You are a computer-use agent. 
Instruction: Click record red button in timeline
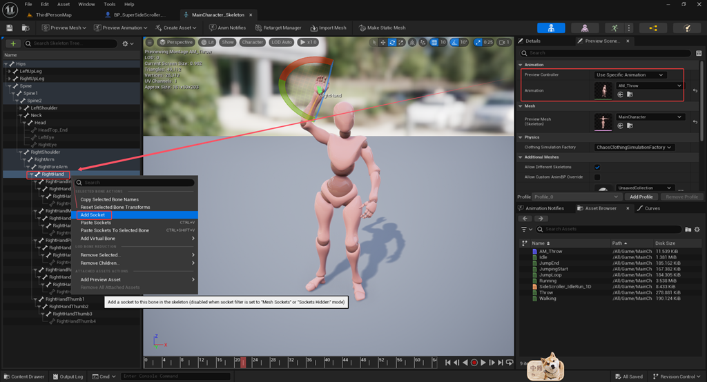pos(474,362)
